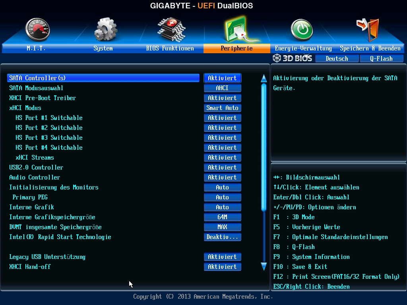407x305 pixels.
Task: Click the Energie-Verwaltung power icon
Action: [x=302, y=29]
